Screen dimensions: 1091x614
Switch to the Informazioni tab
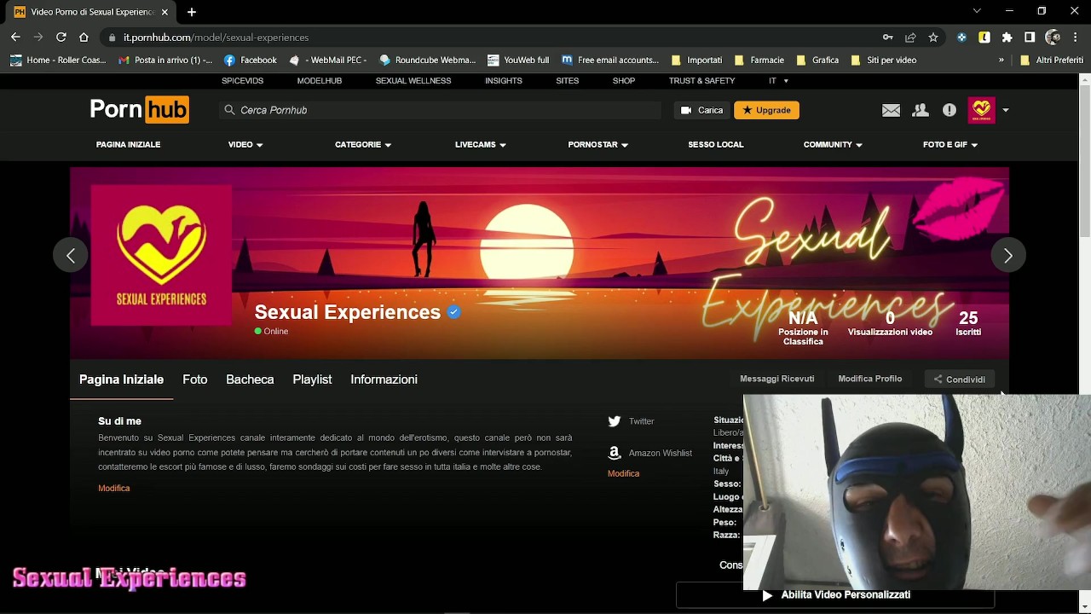(384, 379)
